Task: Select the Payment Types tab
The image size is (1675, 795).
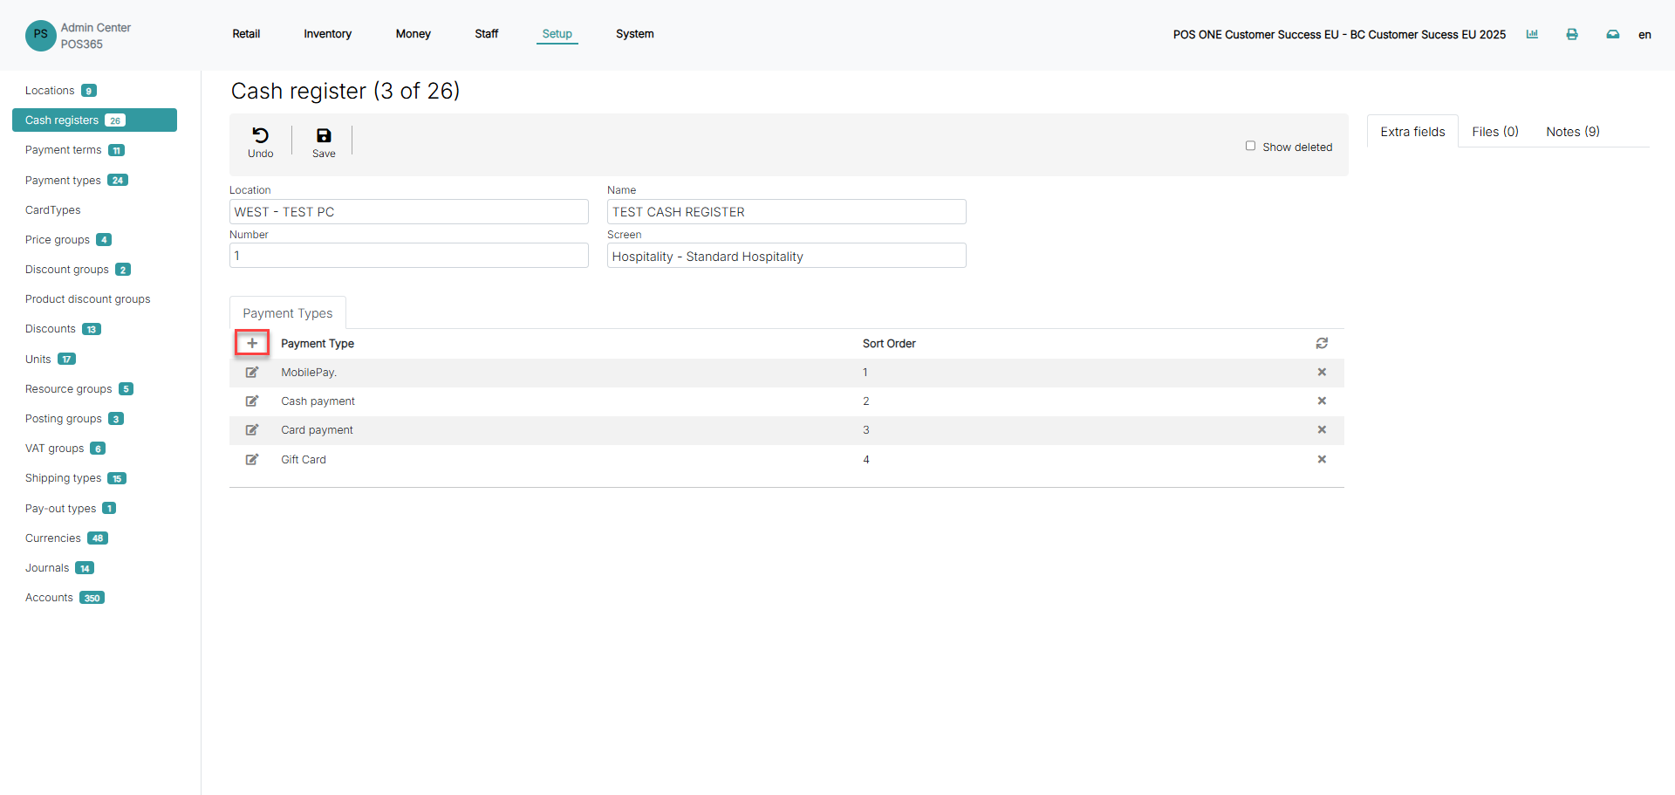Action: tap(288, 313)
